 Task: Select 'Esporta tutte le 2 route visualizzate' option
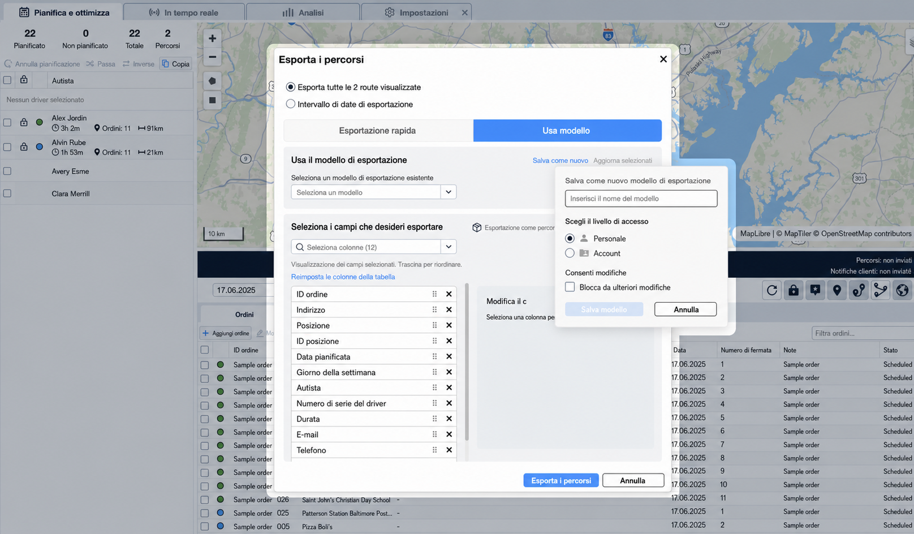[291, 87]
